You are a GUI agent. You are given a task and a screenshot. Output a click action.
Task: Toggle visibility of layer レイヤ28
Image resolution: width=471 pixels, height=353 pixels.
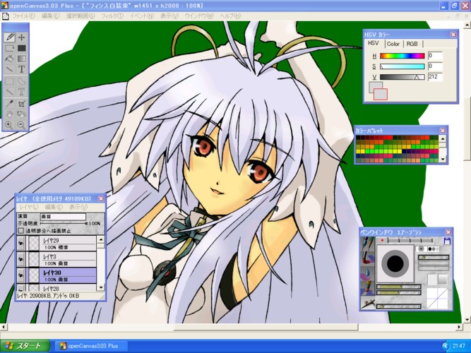click(x=20, y=288)
